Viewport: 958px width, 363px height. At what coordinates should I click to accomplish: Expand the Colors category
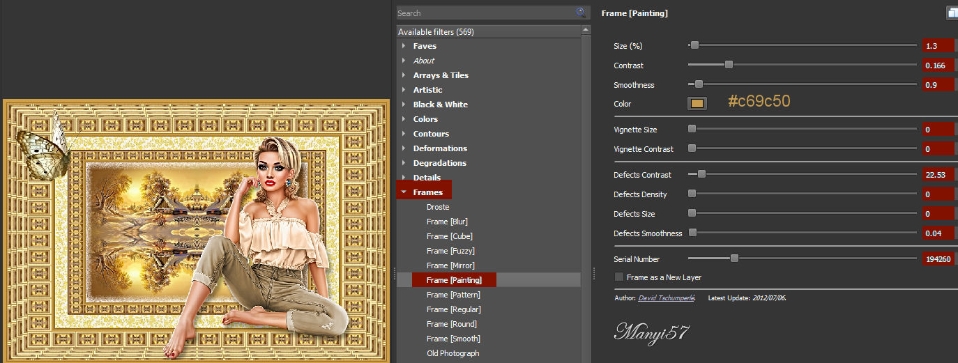tap(404, 119)
